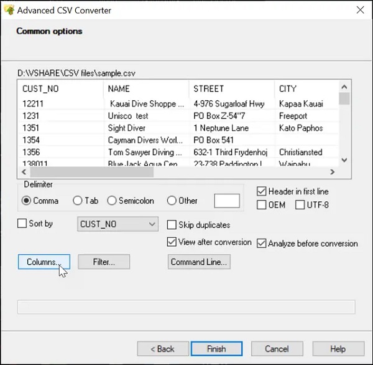Click the STREET column header

tap(232, 88)
